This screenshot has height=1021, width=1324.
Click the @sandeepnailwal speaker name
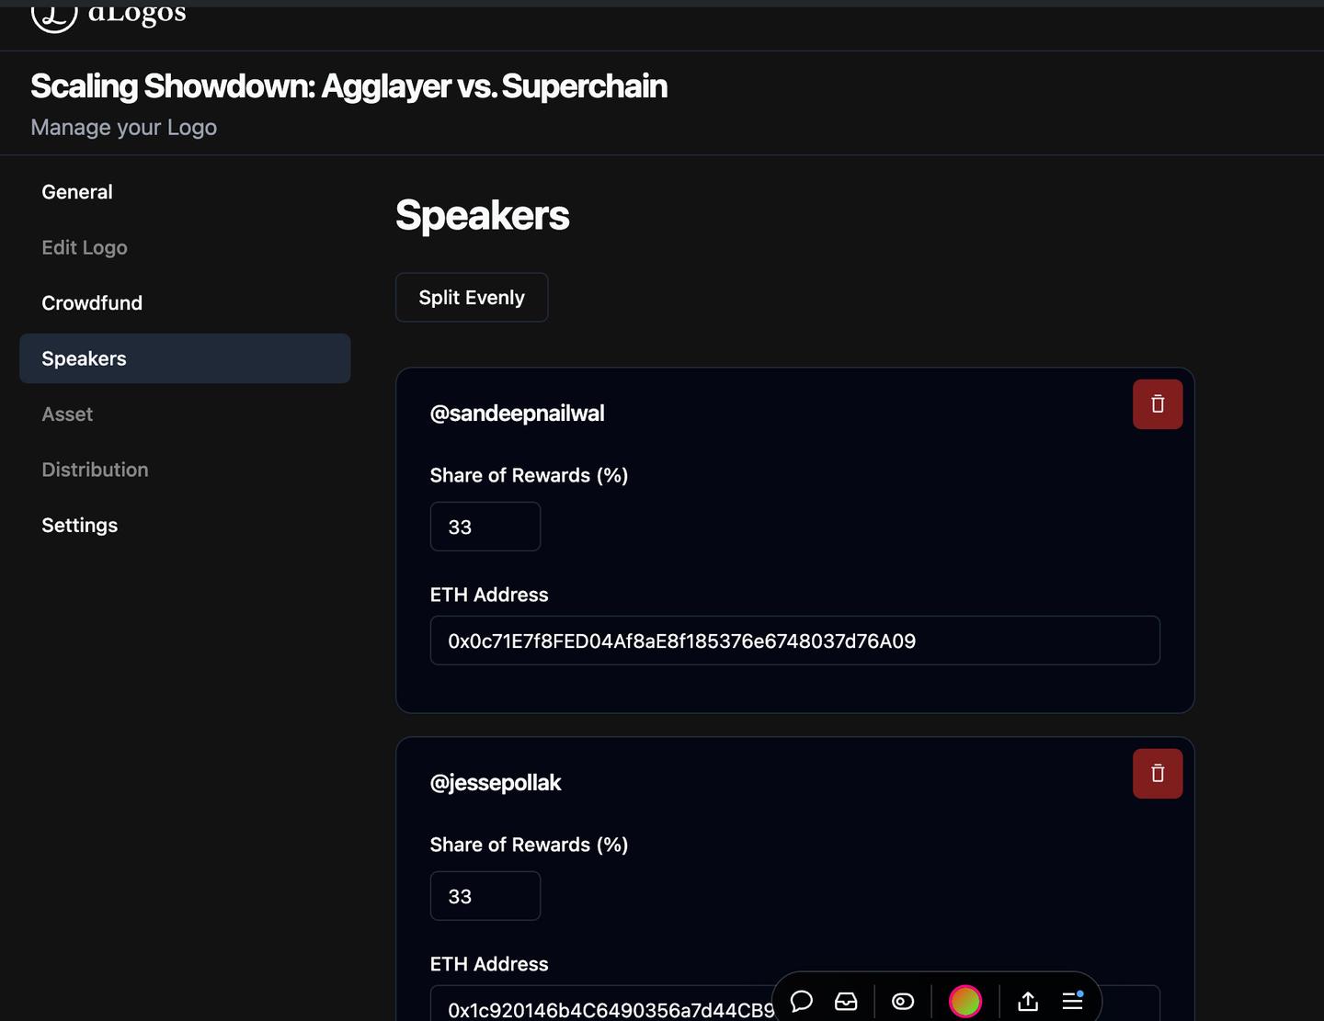[517, 414]
